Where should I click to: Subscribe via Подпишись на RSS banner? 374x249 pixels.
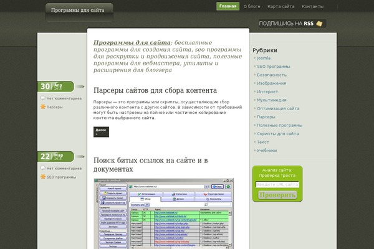click(292, 24)
